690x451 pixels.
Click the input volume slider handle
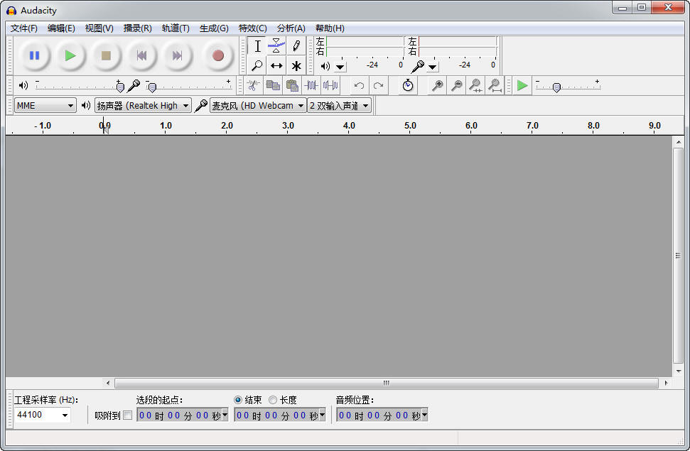tap(152, 87)
